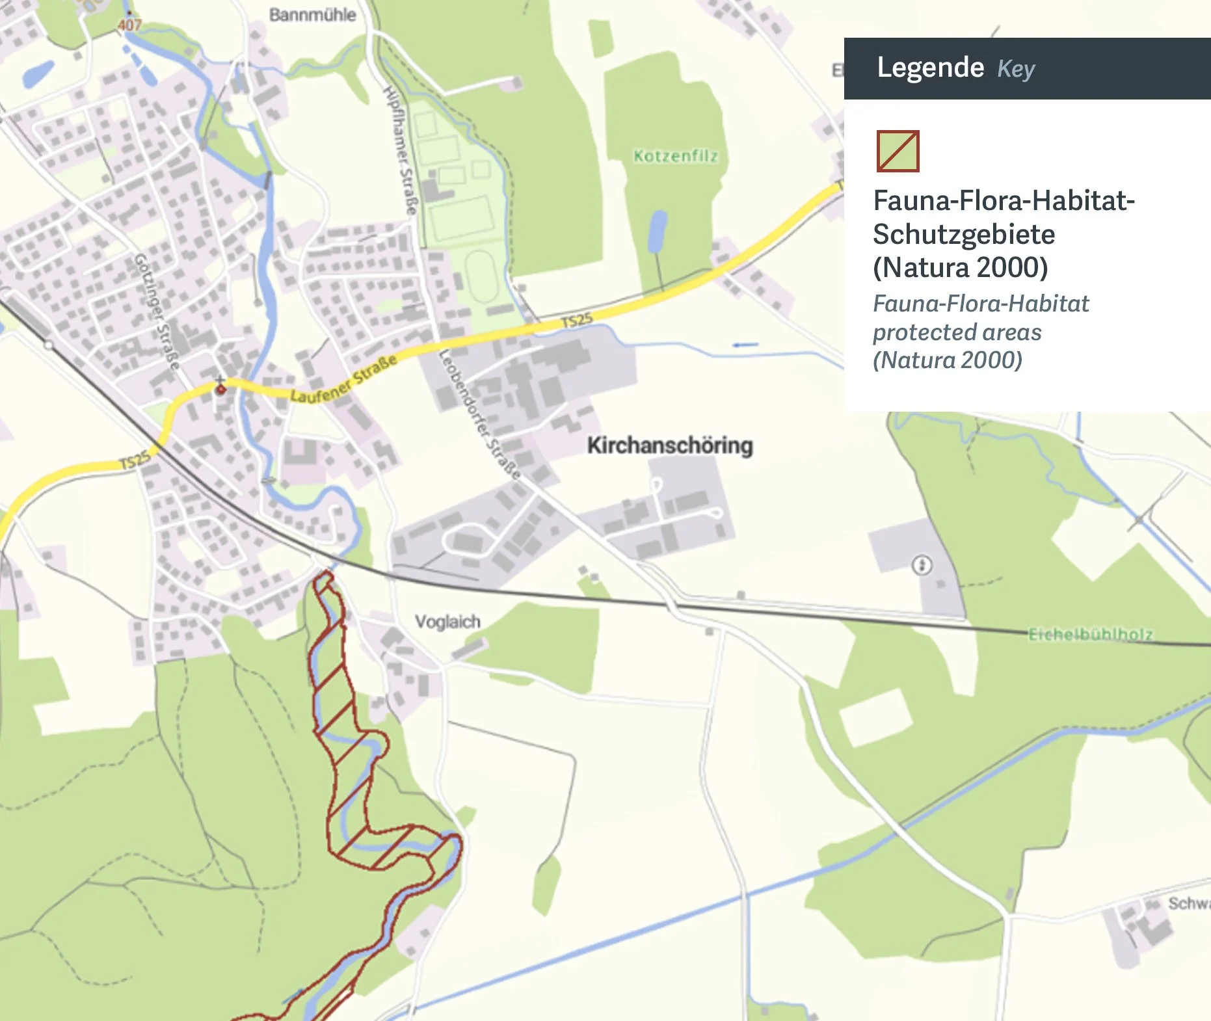Click the circular arrow icon near Eichelbühlholz
The image size is (1211, 1021).
click(x=922, y=565)
